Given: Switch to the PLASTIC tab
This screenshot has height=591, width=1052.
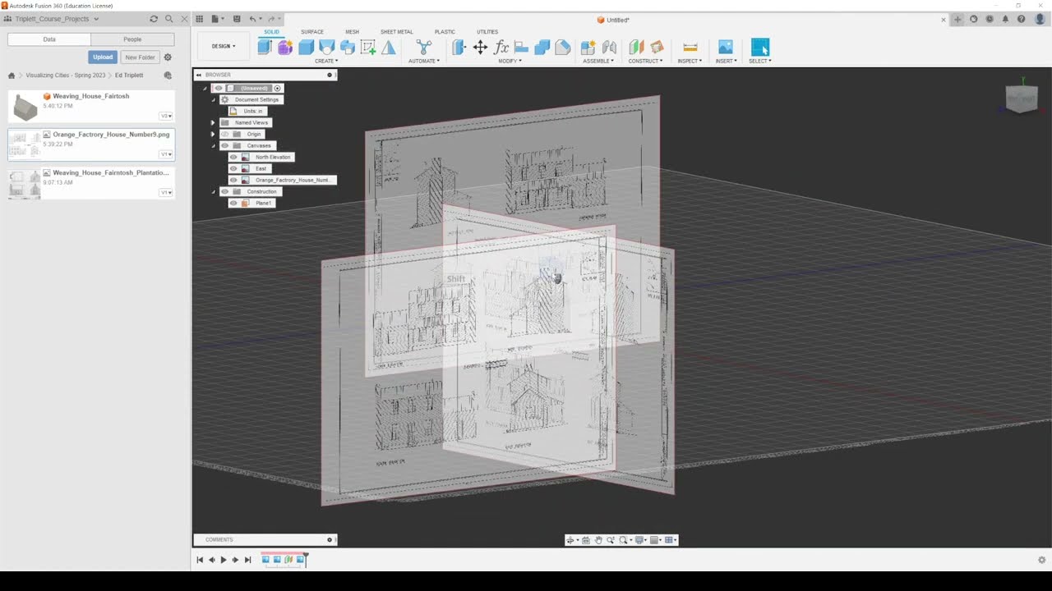Looking at the screenshot, I should 445,32.
